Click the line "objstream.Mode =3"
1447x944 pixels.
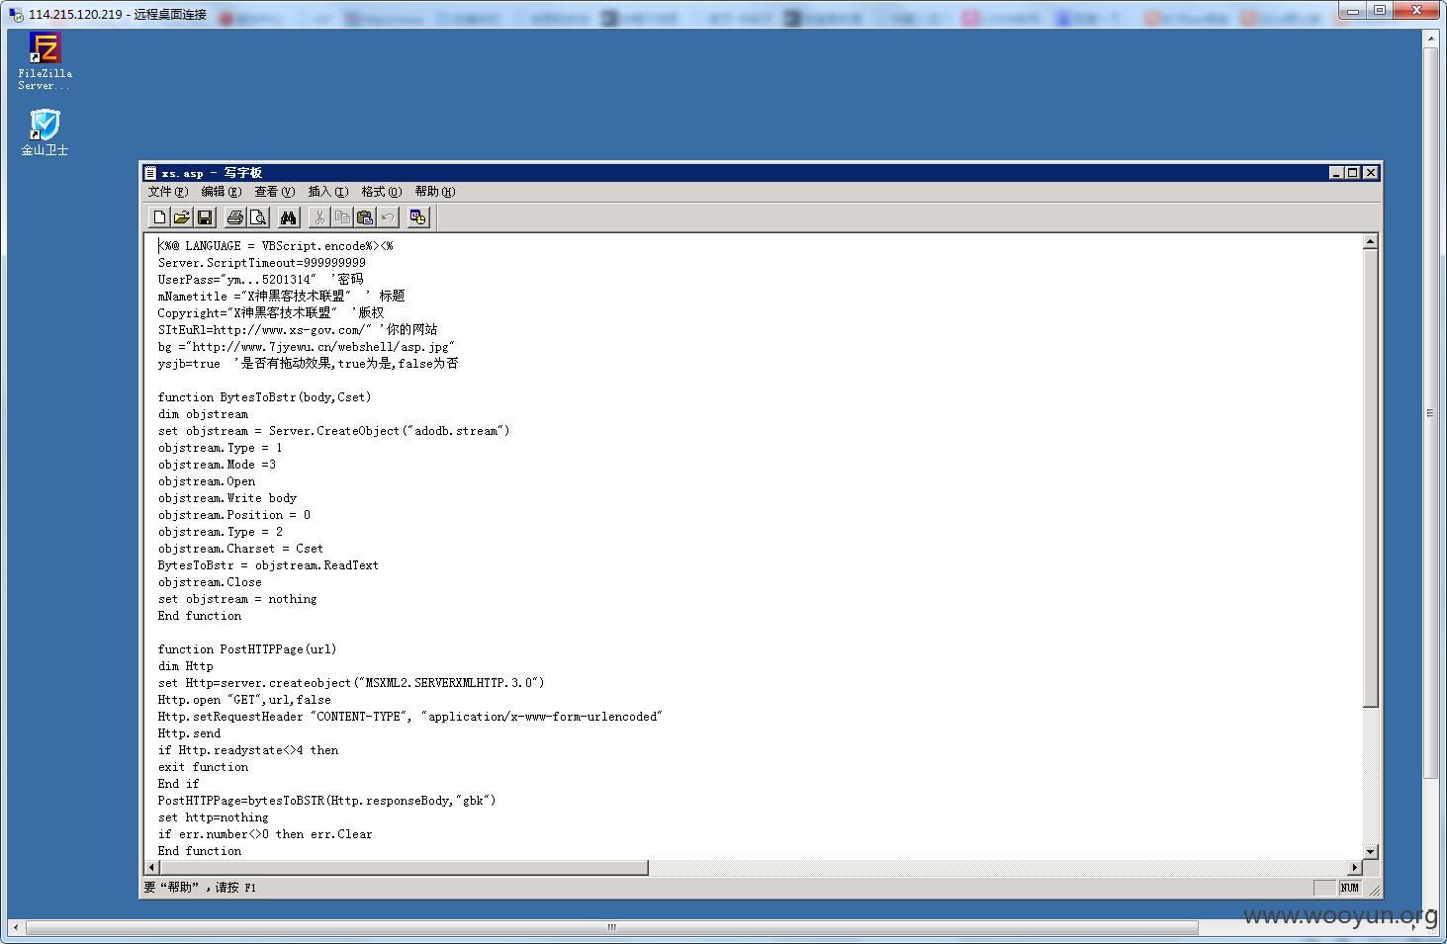click(x=218, y=465)
